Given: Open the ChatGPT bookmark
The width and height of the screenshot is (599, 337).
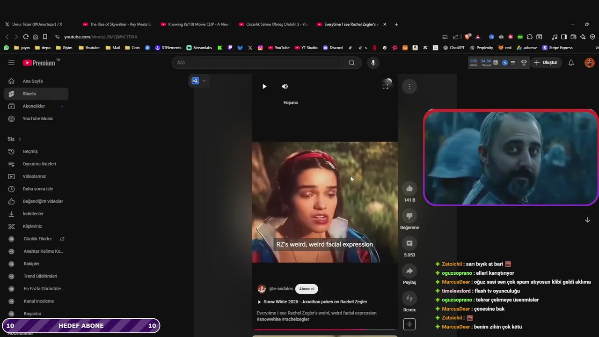Looking at the screenshot, I should coord(453,48).
